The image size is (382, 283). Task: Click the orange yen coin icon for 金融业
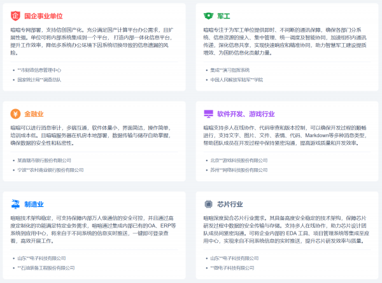[15, 114]
